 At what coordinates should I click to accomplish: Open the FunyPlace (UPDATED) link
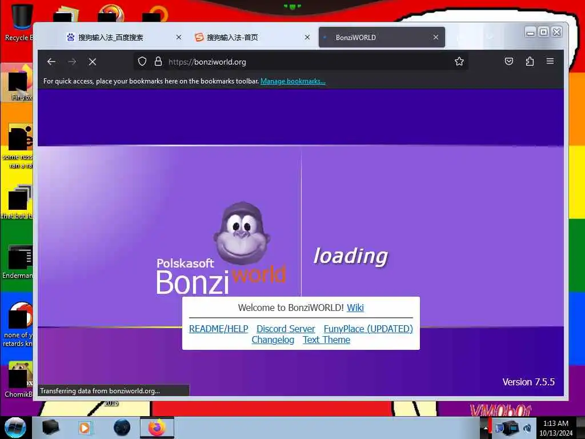368,329
